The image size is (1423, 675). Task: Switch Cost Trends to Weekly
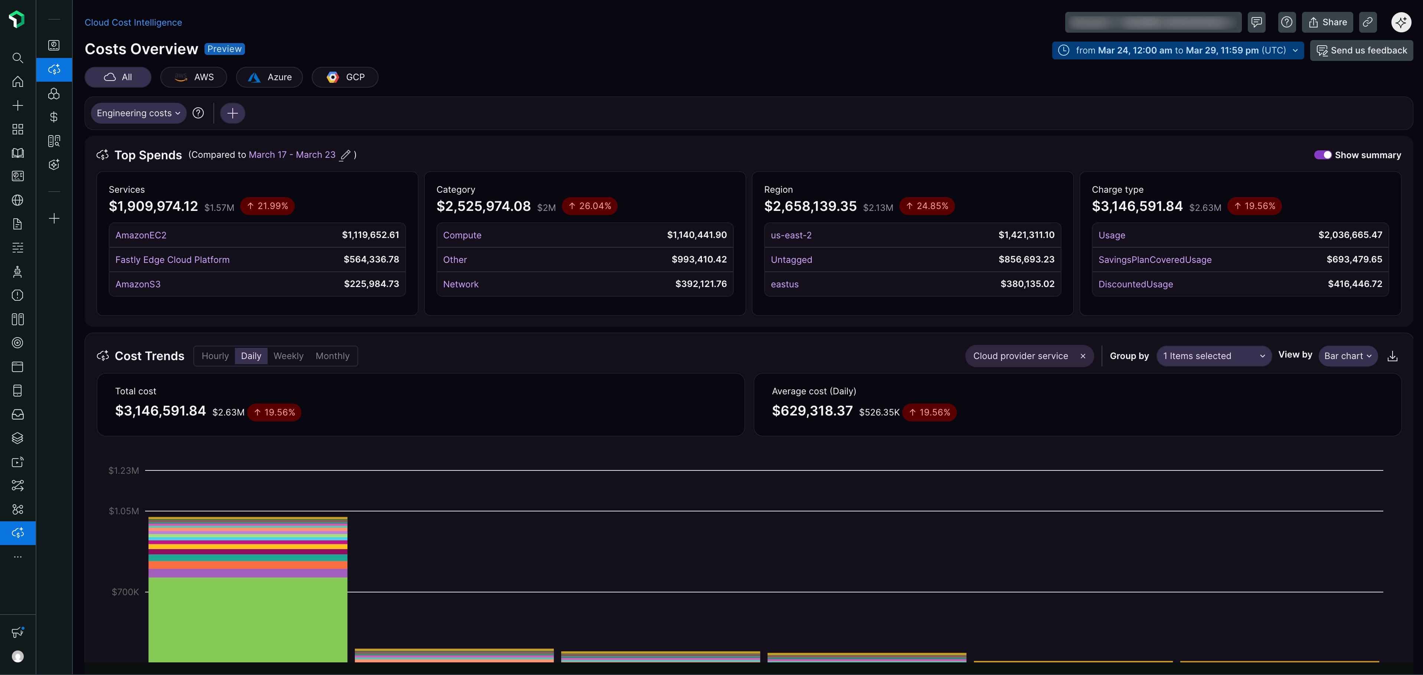[288, 356]
